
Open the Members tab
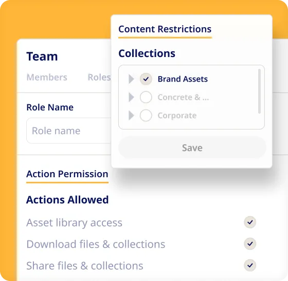(47, 77)
